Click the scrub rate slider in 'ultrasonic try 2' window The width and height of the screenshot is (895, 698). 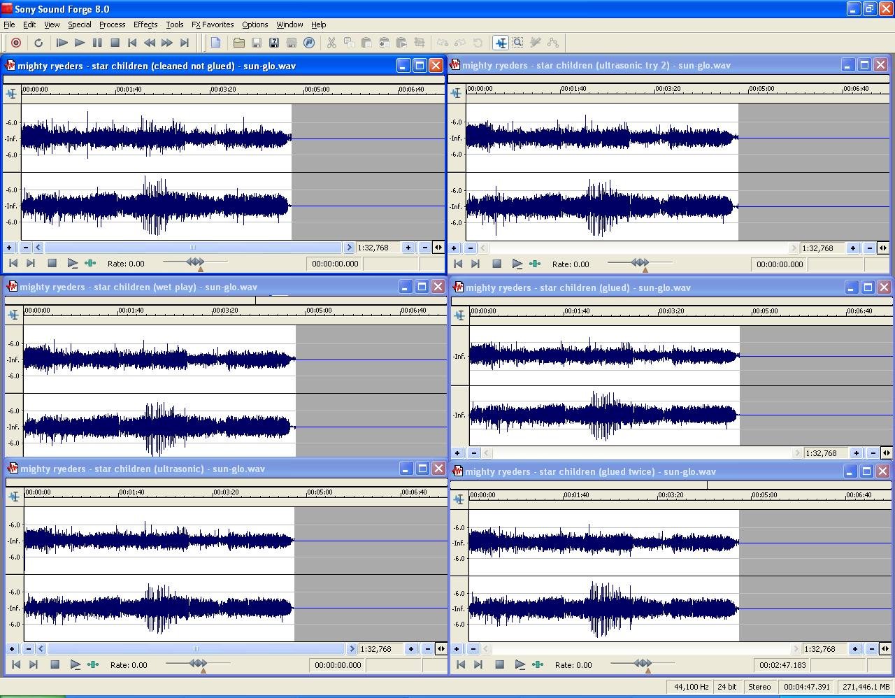[x=640, y=263]
